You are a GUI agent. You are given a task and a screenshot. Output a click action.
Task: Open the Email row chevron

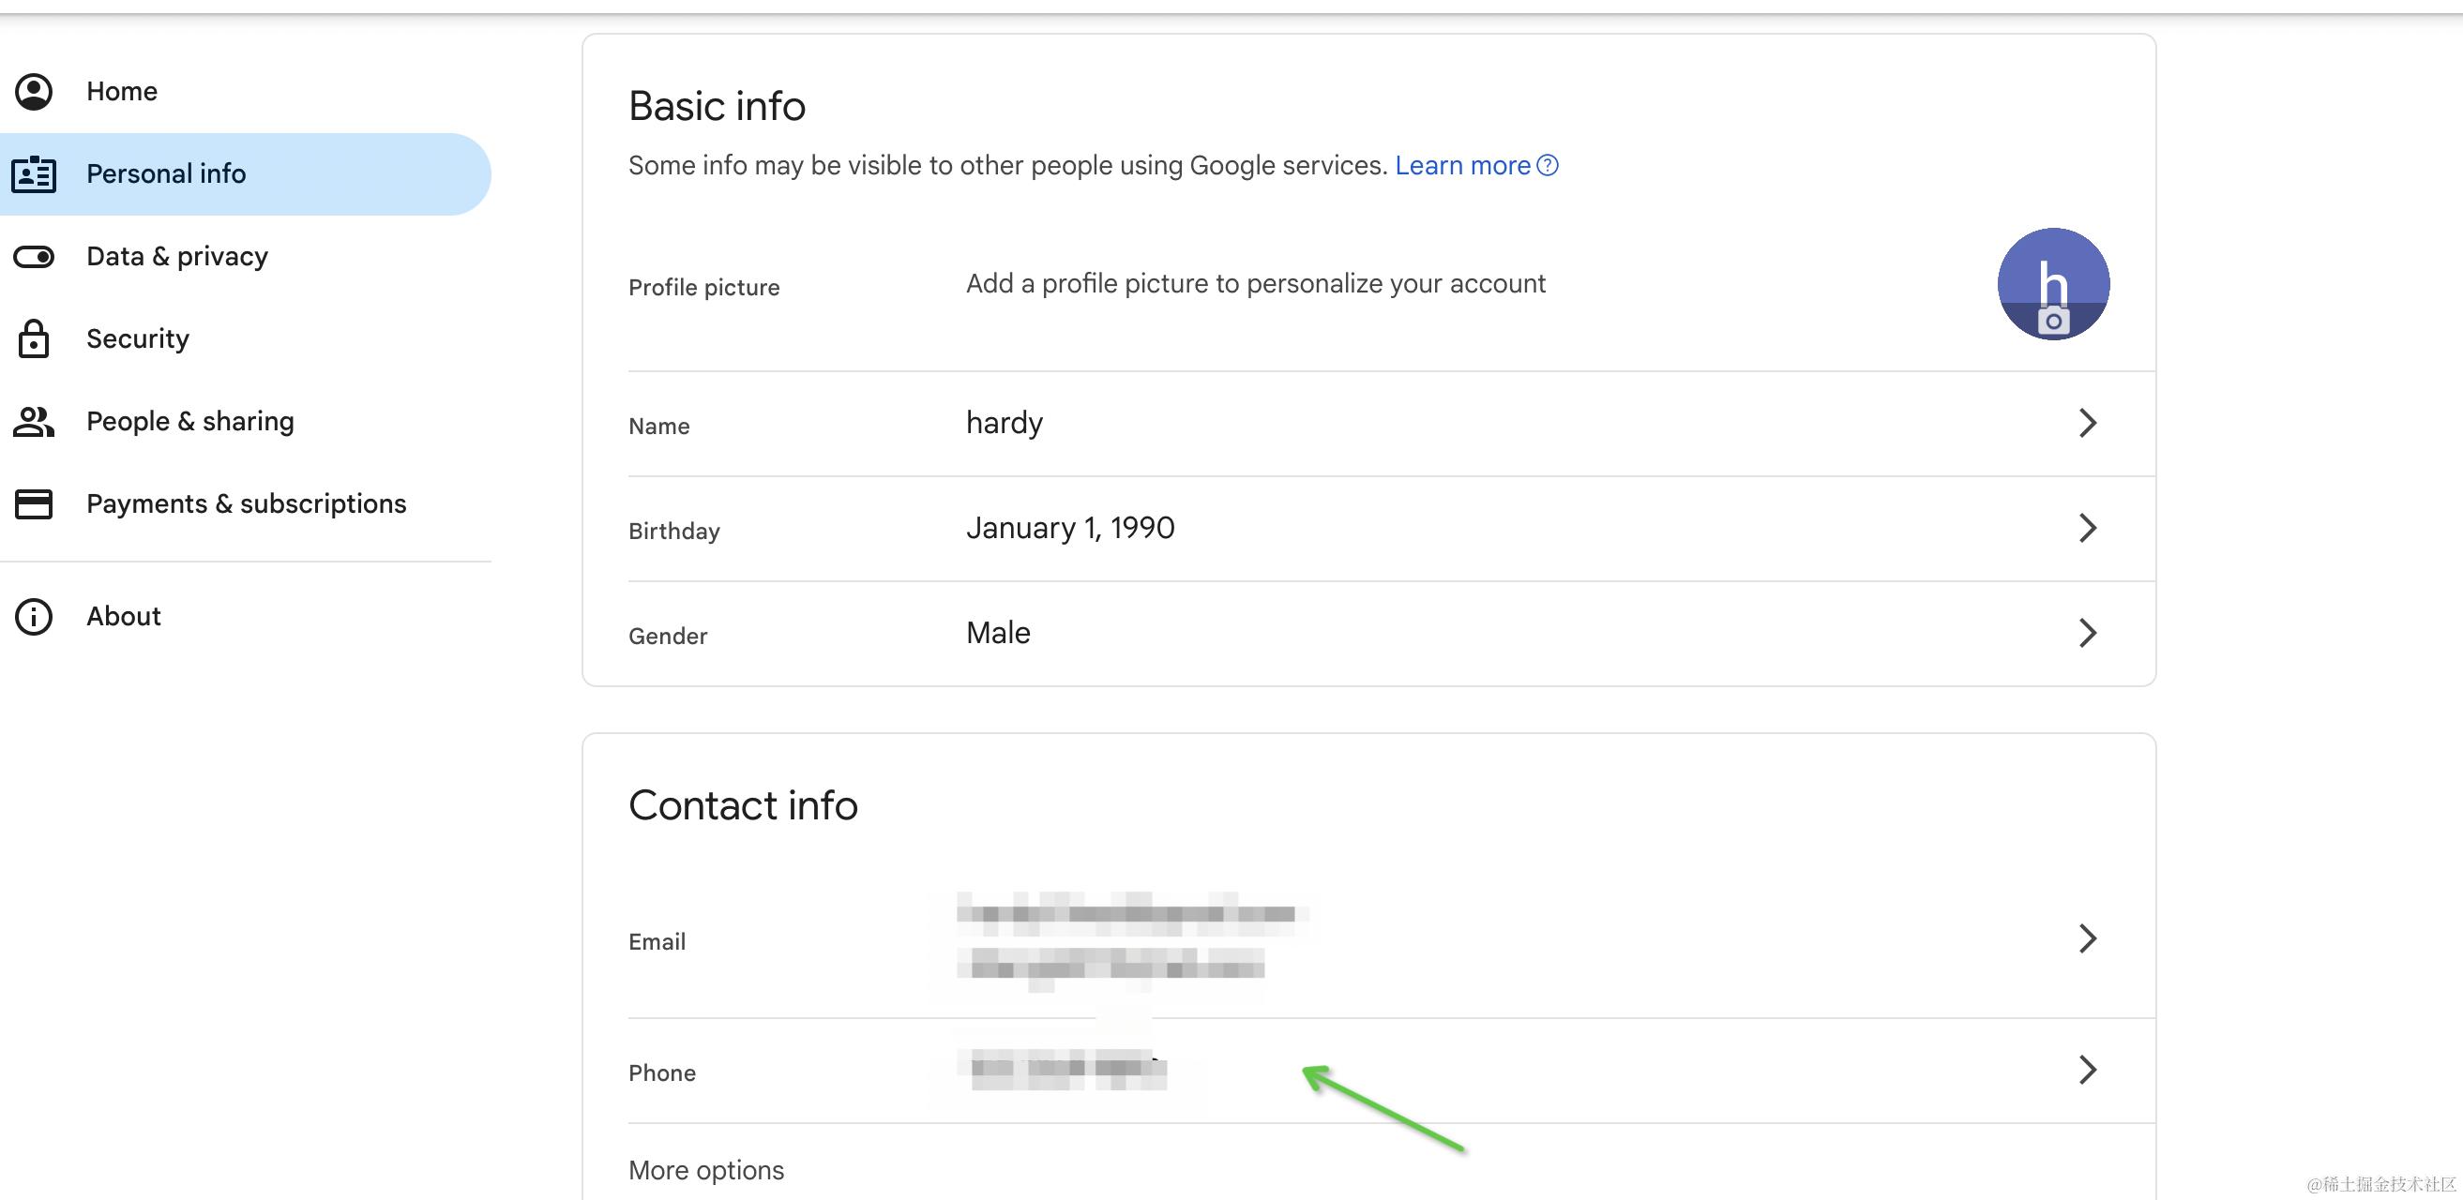point(2087,938)
